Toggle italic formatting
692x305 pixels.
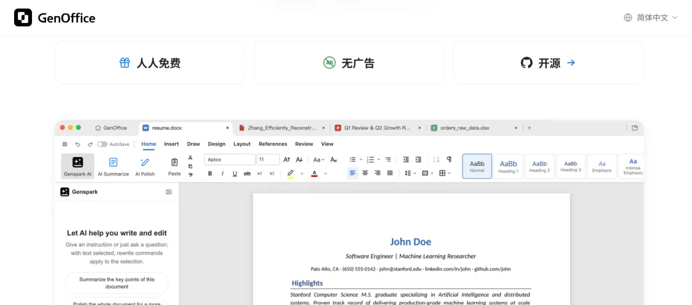pyautogui.click(x=222, y=174)
